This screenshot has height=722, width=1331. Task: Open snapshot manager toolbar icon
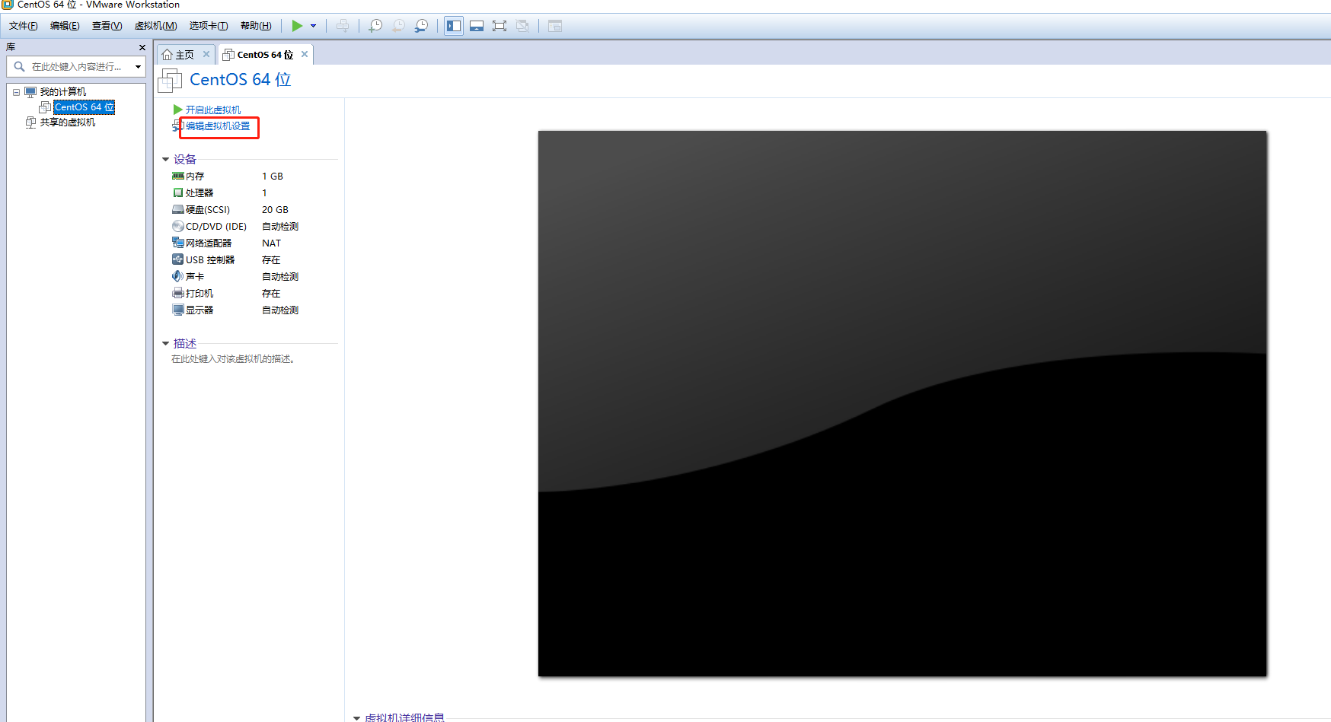point(421,26)
